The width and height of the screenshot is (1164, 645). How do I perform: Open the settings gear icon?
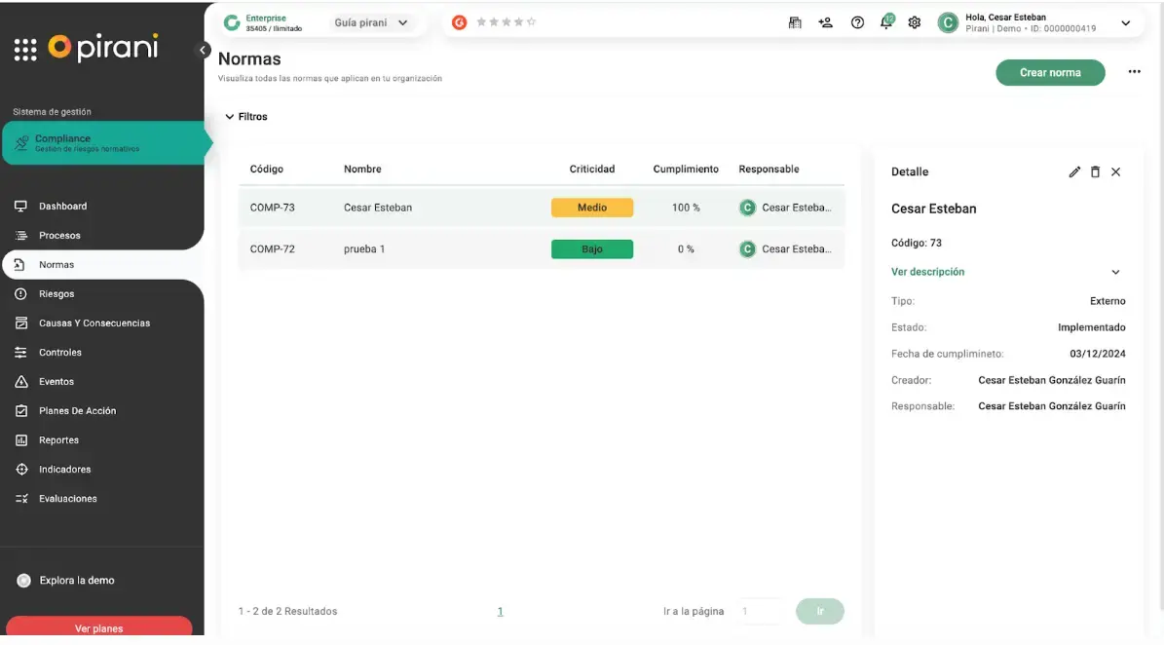(x=915, y=22)
